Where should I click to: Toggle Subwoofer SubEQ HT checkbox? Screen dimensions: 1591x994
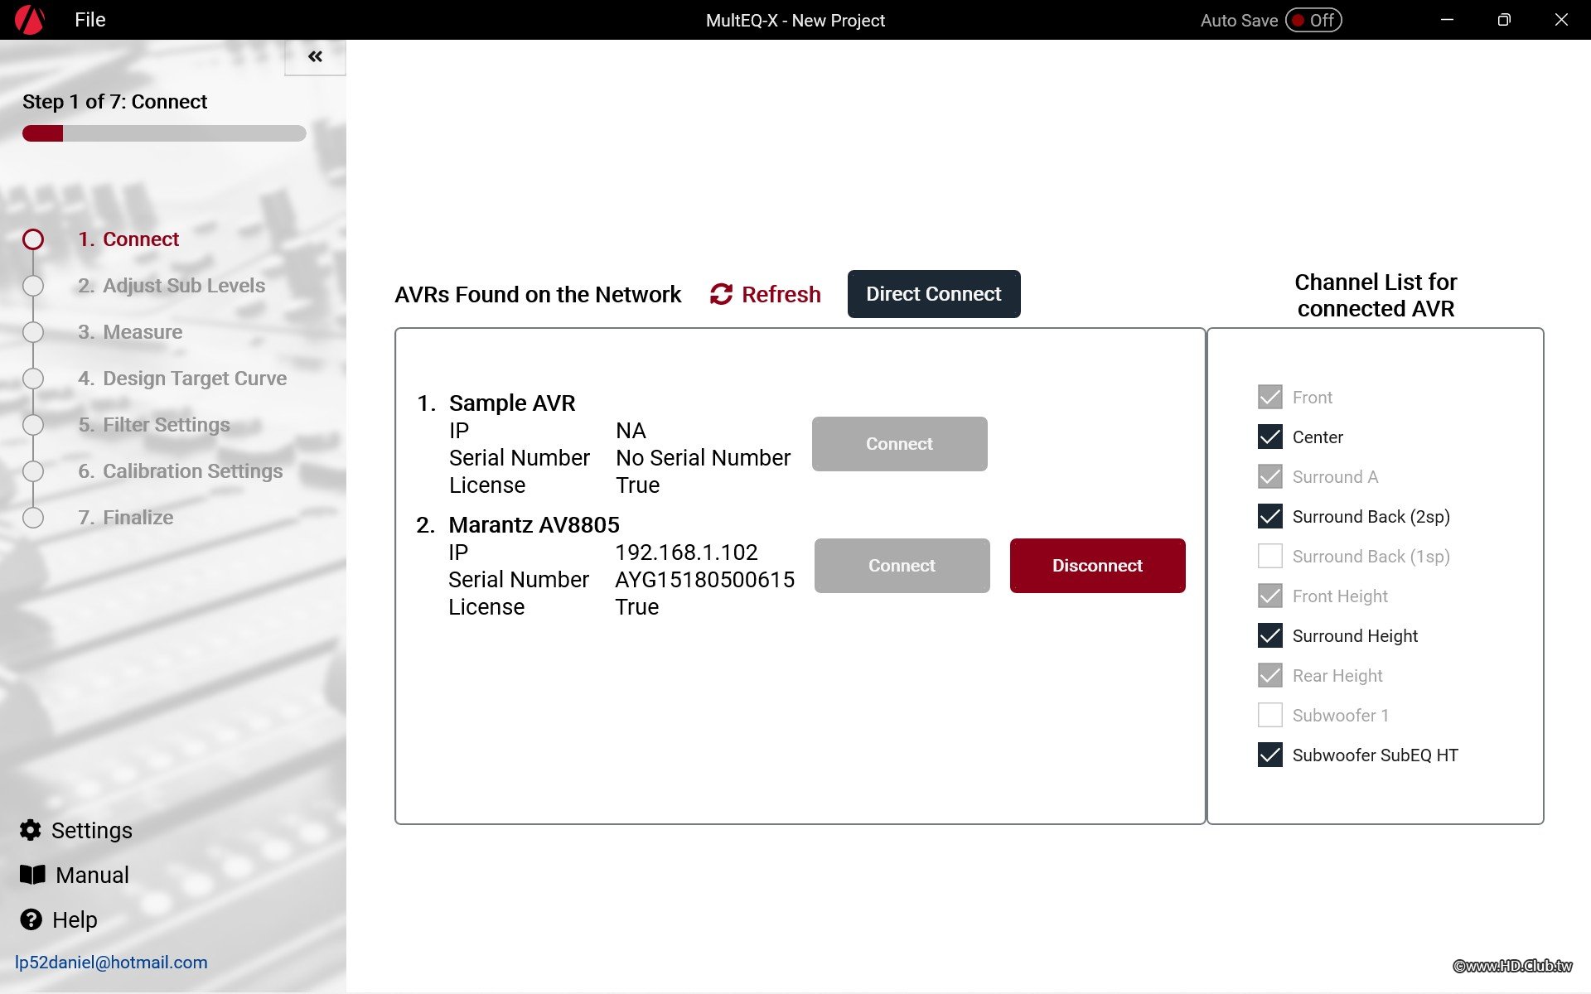(x=1269, y=755)
